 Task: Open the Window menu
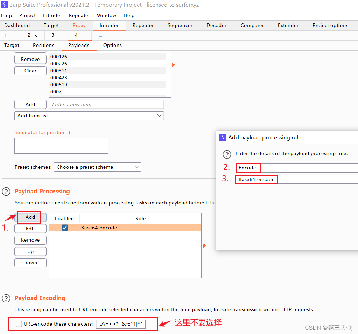click(x=107, y=15)
